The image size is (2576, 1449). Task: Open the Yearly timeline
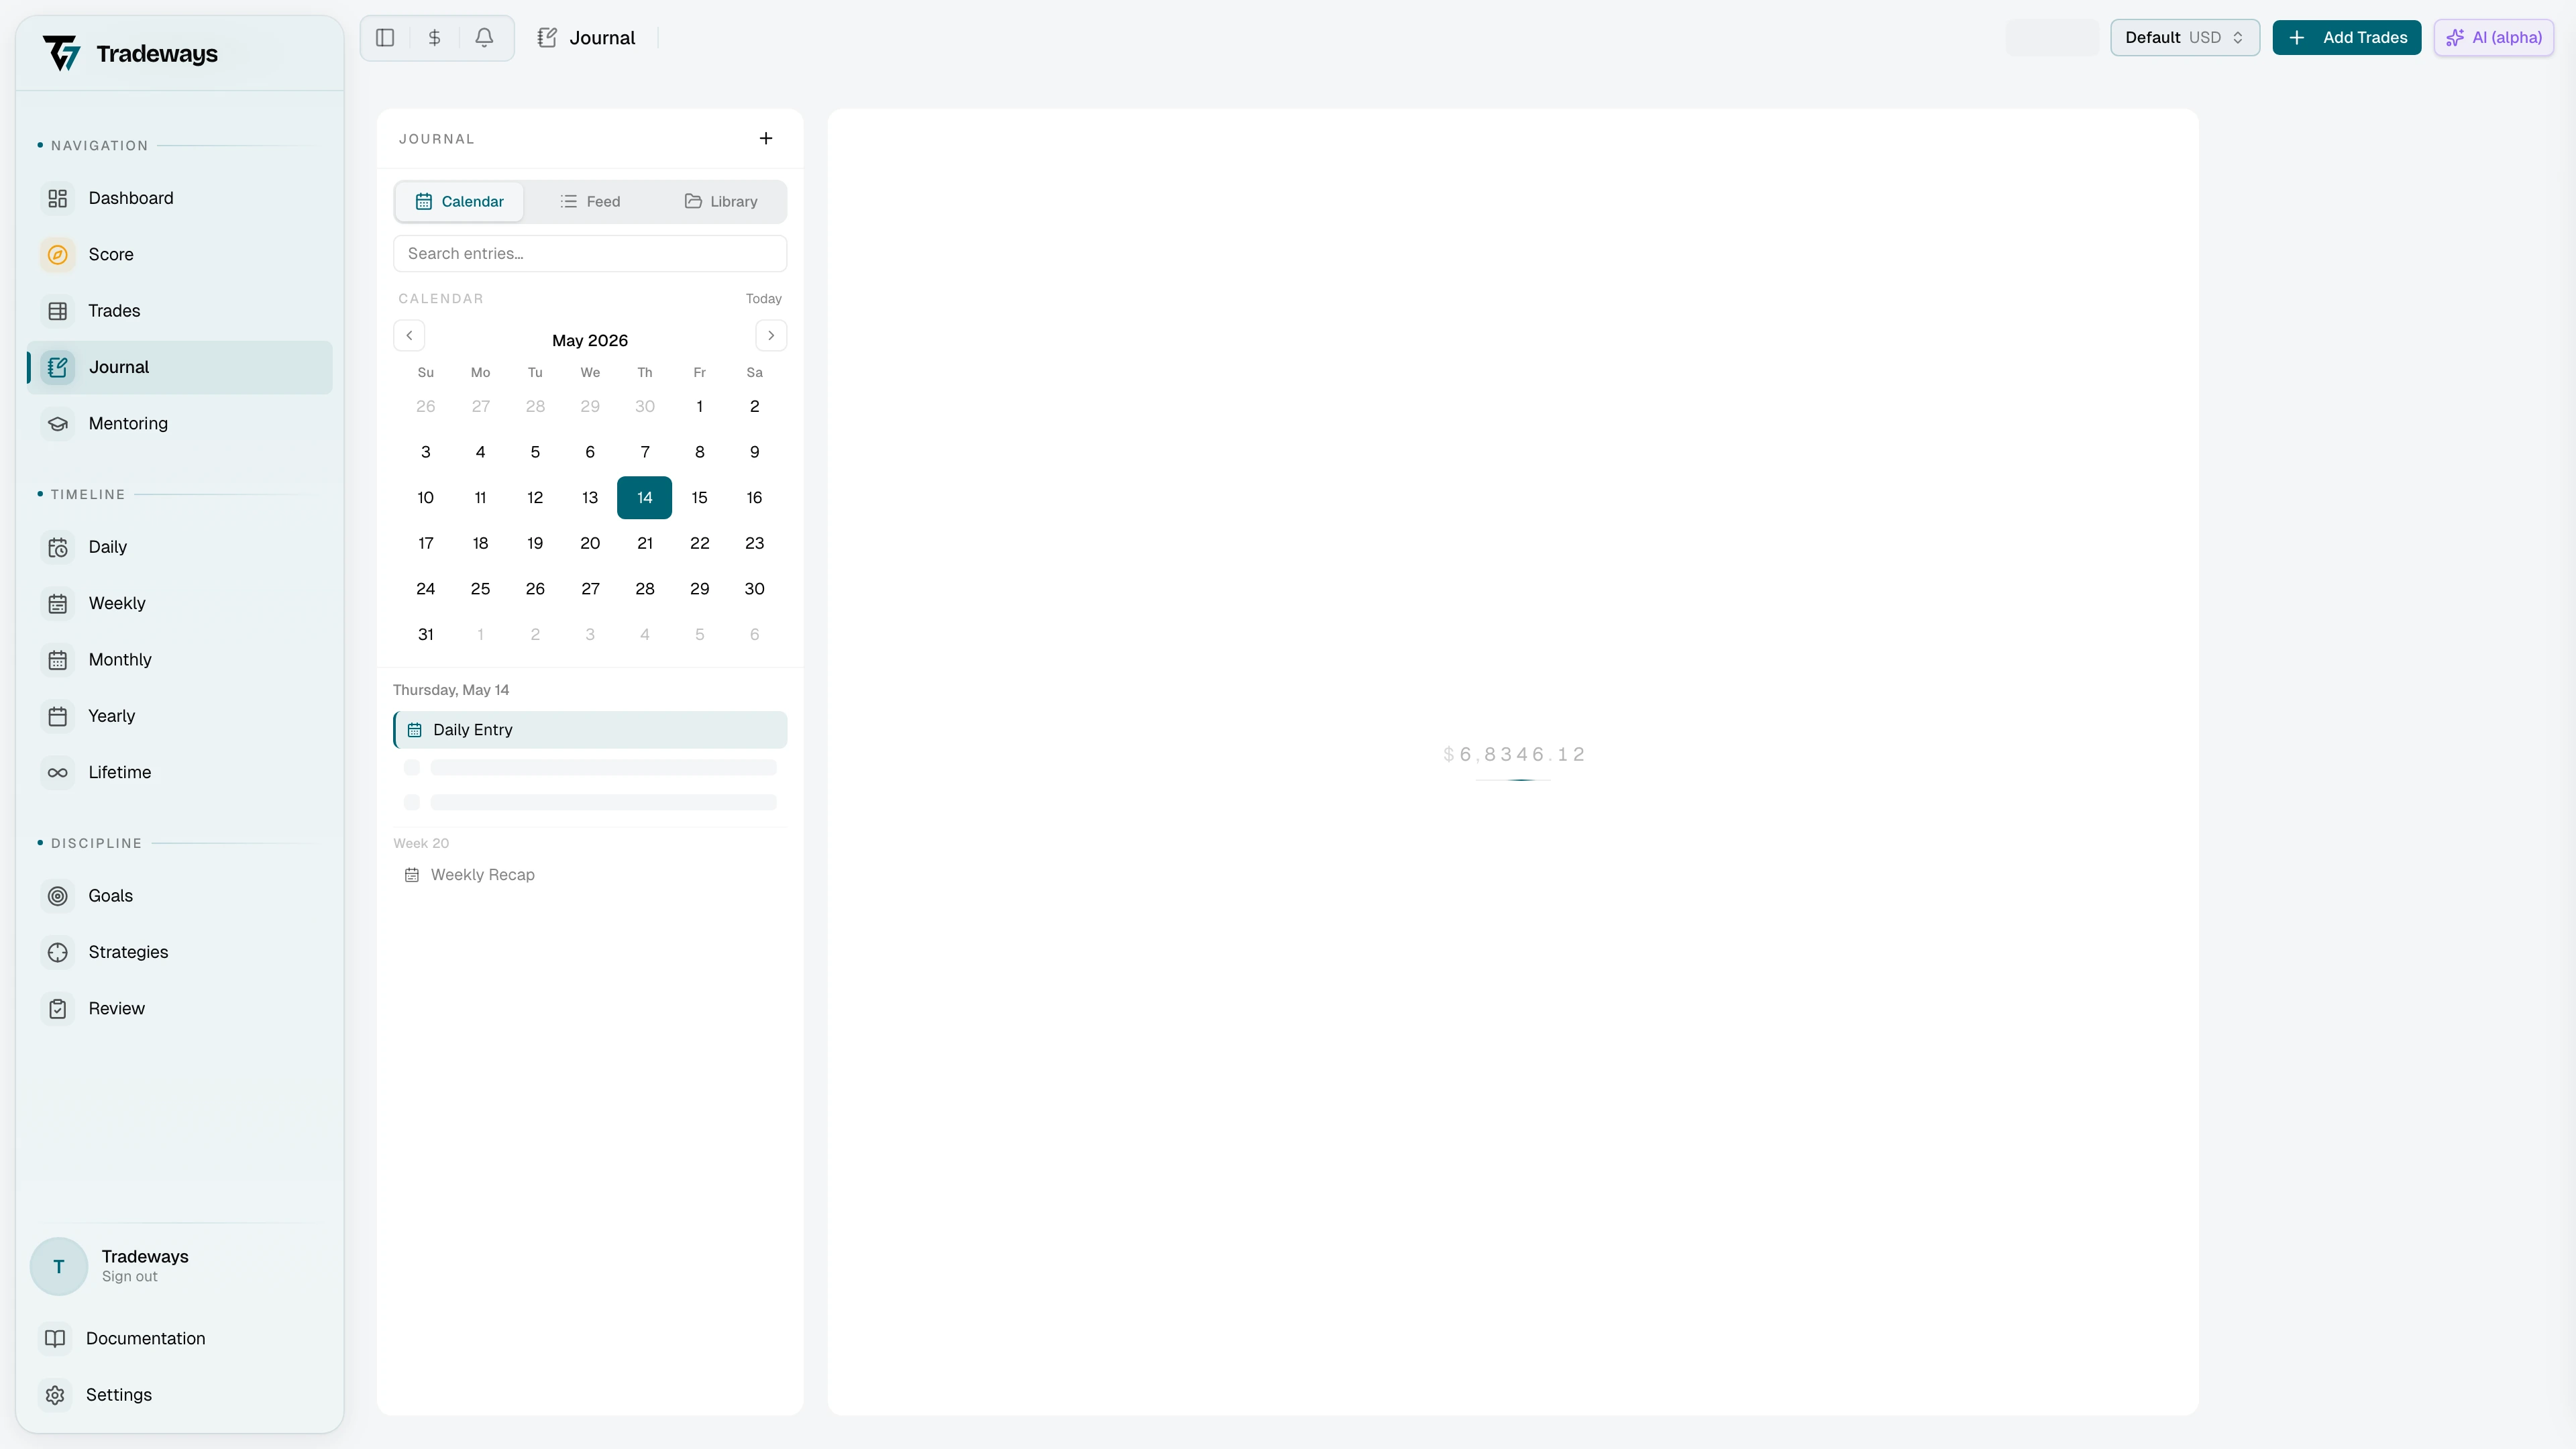point(180,716)
